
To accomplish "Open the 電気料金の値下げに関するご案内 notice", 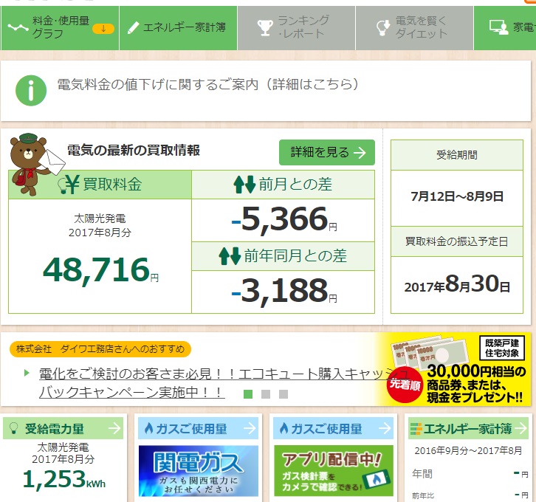I will 208,85.
